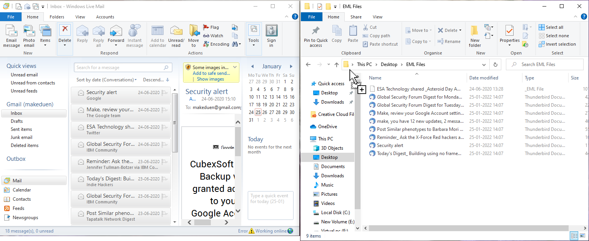Open Photo email in Windows Live Mail
This screenshot has width=589, height=241.
(x=29, y=36)
